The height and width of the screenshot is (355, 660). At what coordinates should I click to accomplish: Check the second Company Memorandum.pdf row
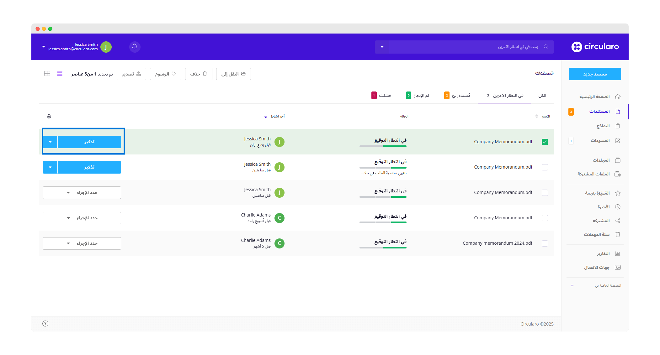(x=545, y=167)
